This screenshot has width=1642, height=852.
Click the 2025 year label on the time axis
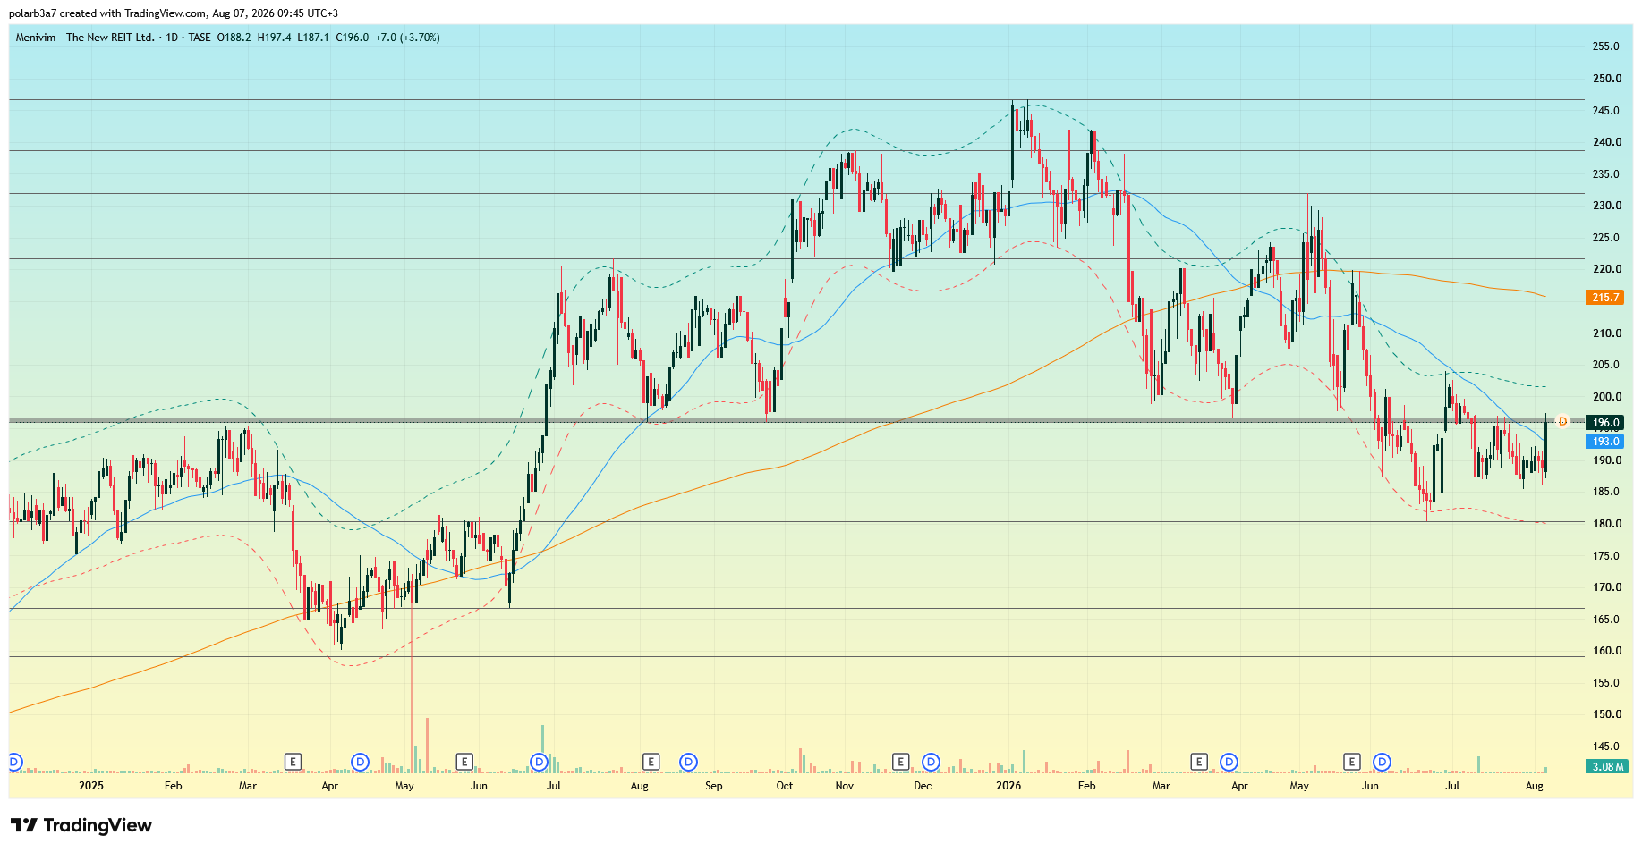pos(91,786)
